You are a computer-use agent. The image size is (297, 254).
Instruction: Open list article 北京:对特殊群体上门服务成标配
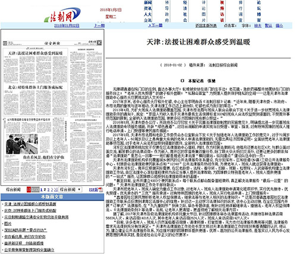point(30,211)
